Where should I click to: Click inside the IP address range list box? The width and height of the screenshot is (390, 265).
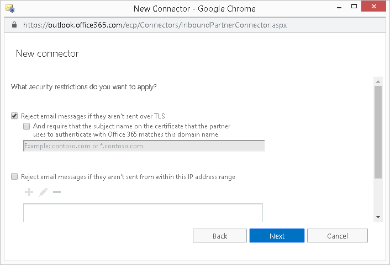143,213
